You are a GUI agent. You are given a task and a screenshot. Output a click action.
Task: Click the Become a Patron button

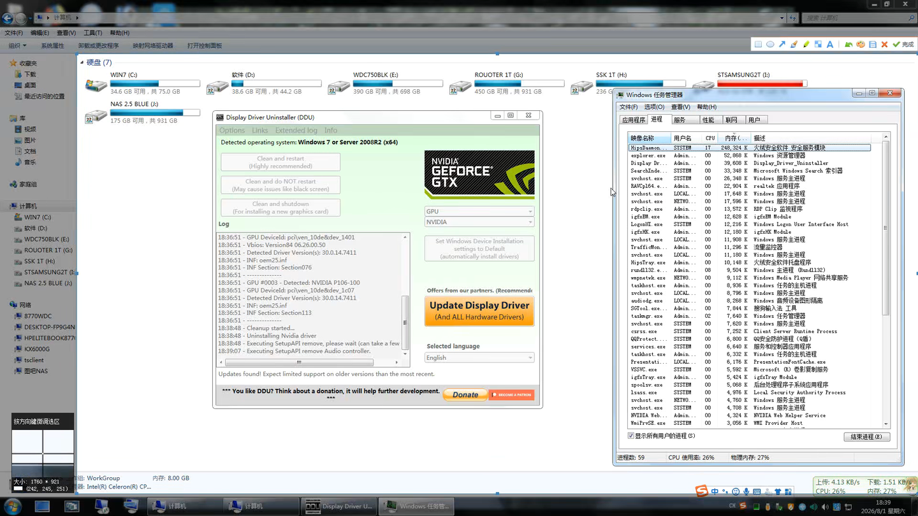512,395
